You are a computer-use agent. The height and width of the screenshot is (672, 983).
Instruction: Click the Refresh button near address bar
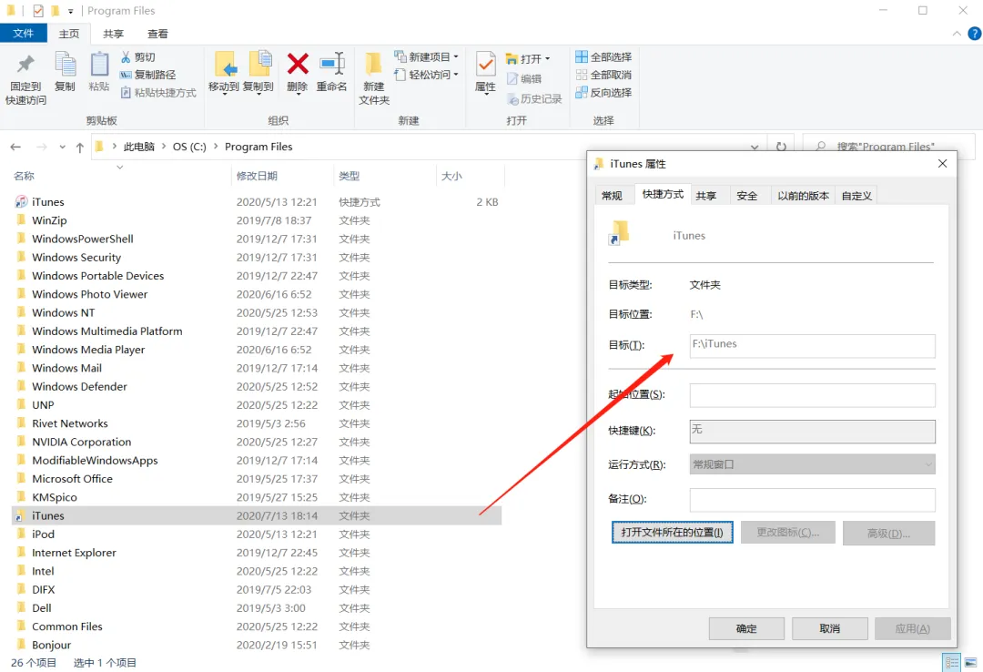pos(781,147)
